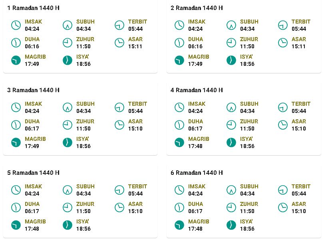The width and height of the screenshot is (326, 243).
Task: Click the Asar clock icon in 2 Ramadan card
Action: pyautogui.click(x=283, y=43)
